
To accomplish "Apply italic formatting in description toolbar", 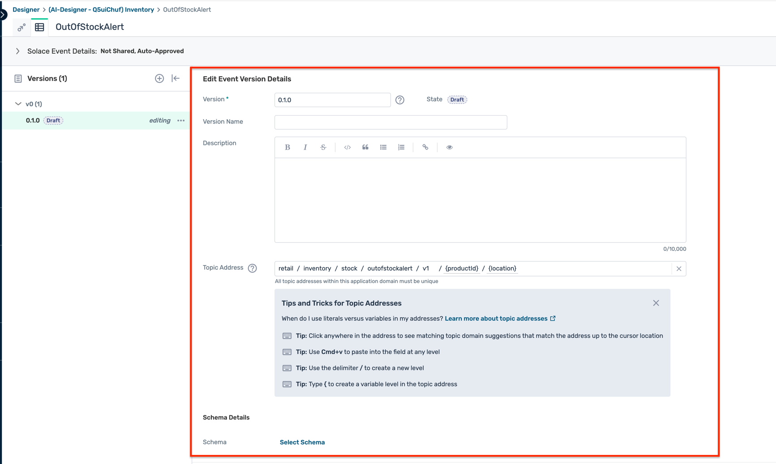I will coord(305,147).
